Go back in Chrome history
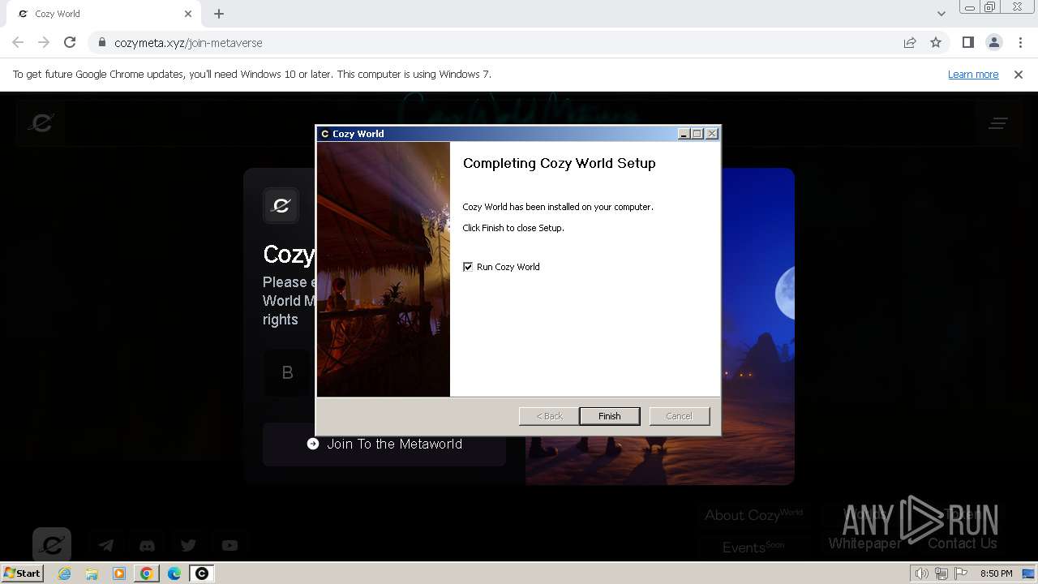 (x=18, y=42)
